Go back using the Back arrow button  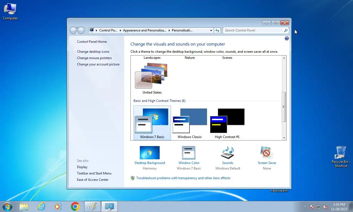[73, 30]
